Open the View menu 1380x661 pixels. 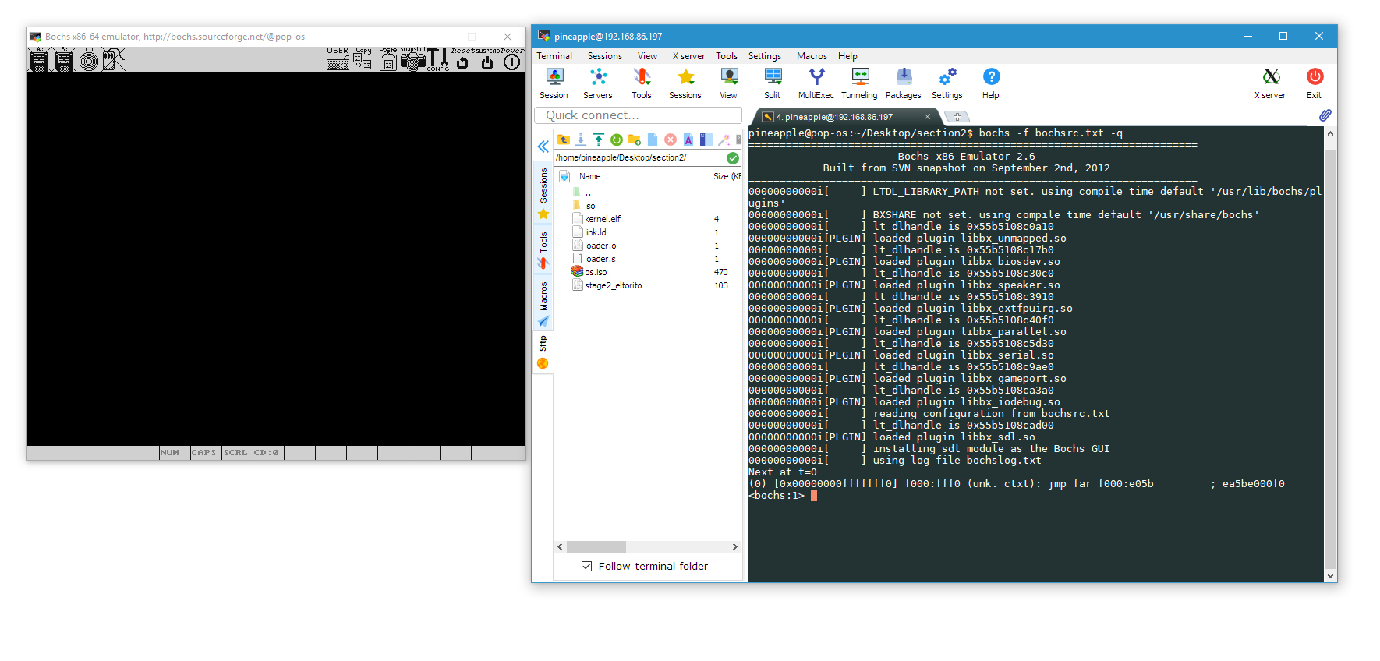647,56
